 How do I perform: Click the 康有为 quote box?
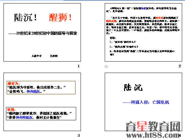point(41,88)
